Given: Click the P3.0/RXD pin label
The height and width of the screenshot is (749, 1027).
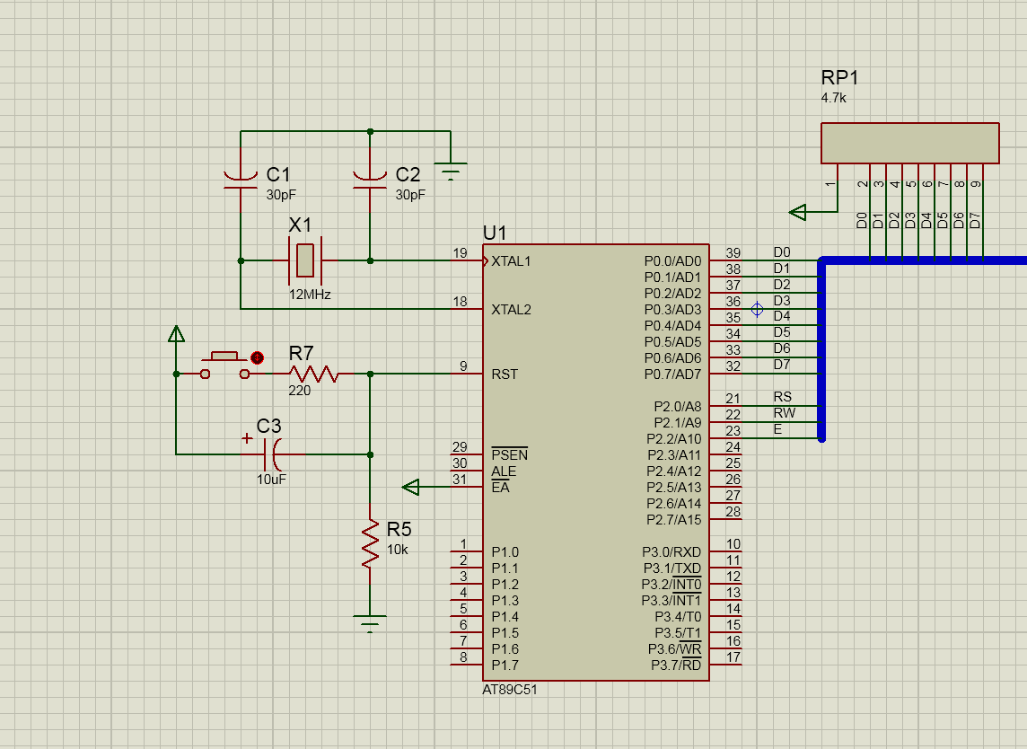Looking at the screenshot, I should 671,551.
